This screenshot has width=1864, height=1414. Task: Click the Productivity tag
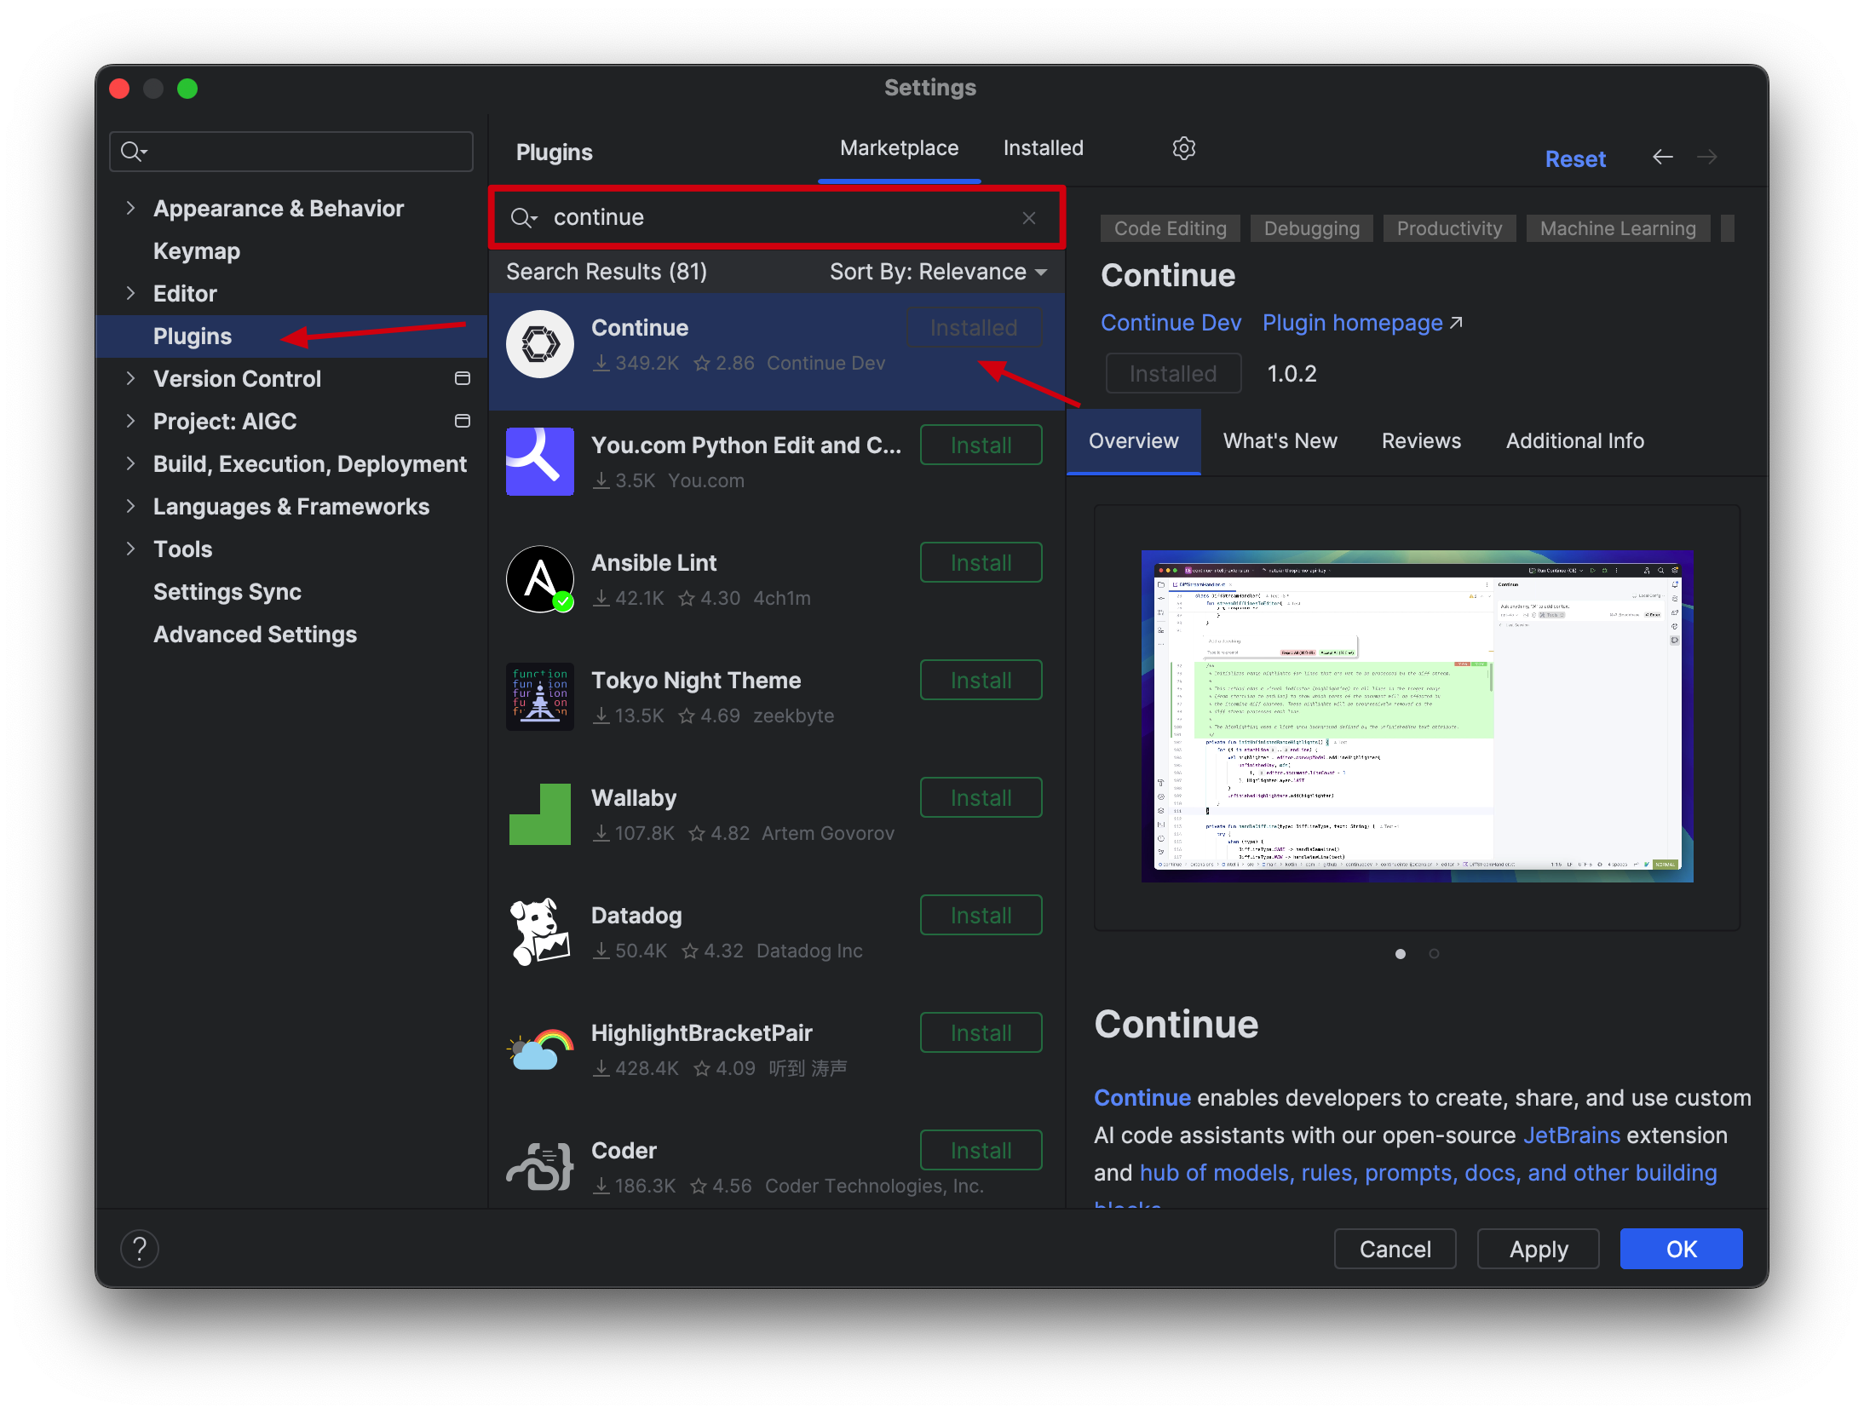(x=1449, y=228)
